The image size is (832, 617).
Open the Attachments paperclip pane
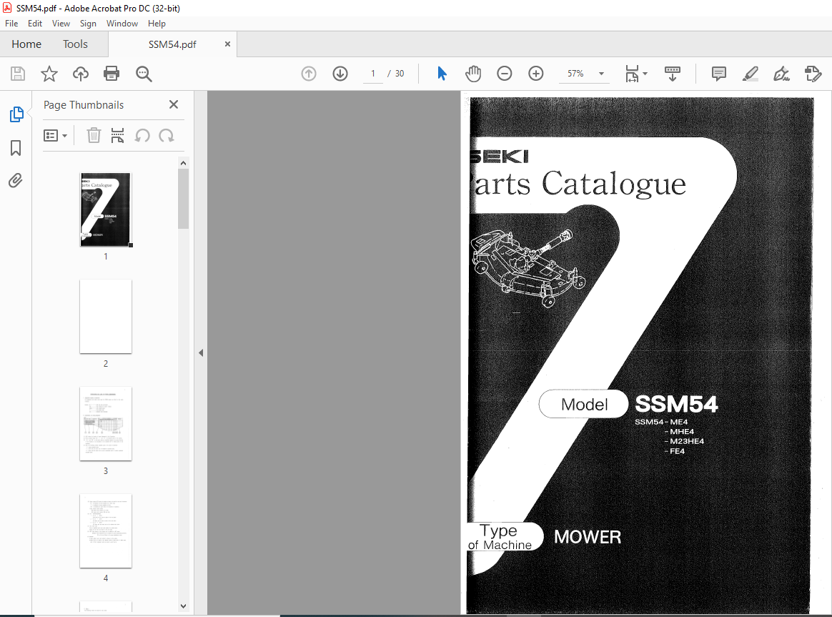pos(16,181)
